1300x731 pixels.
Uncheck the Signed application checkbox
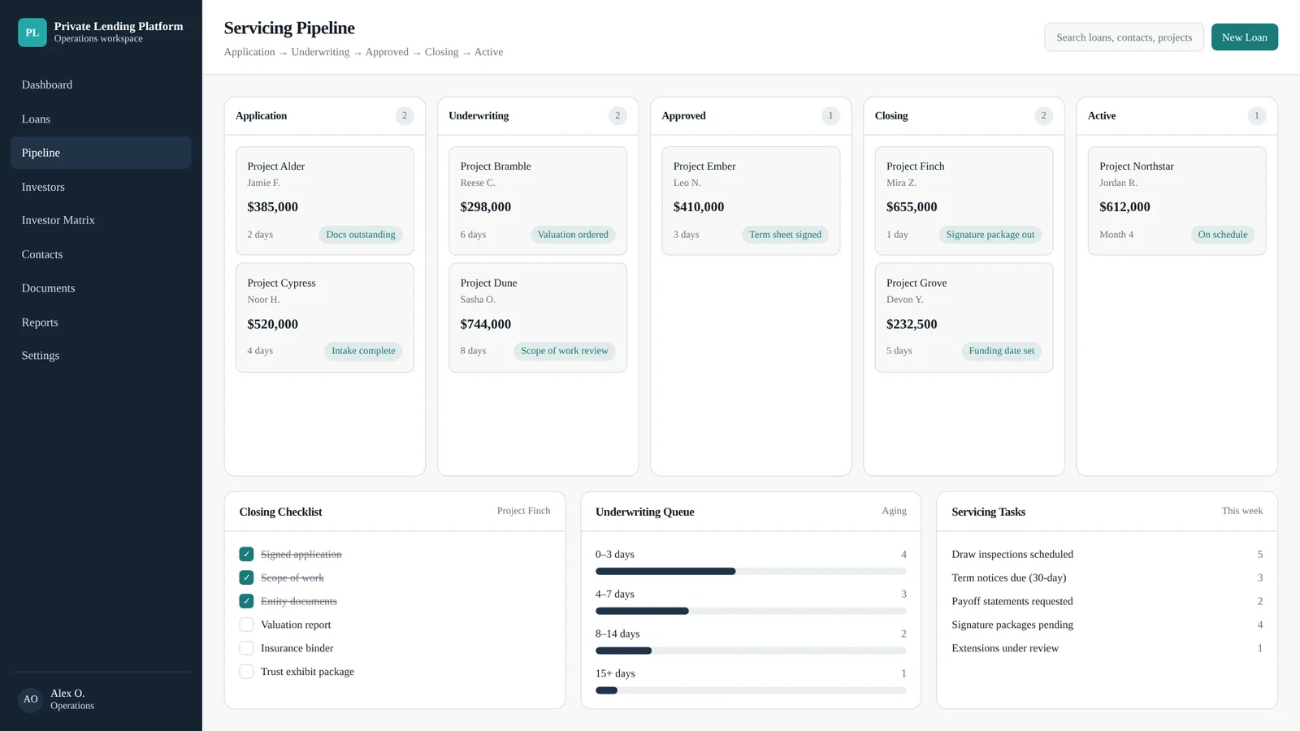[x=246, y=554]
